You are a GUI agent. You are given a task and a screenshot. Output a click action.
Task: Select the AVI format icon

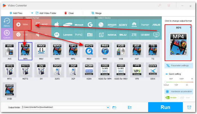point(9,50)
